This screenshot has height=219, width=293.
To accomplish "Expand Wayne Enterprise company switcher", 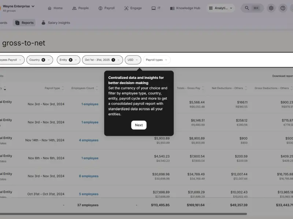I will (x=19, y=6).
